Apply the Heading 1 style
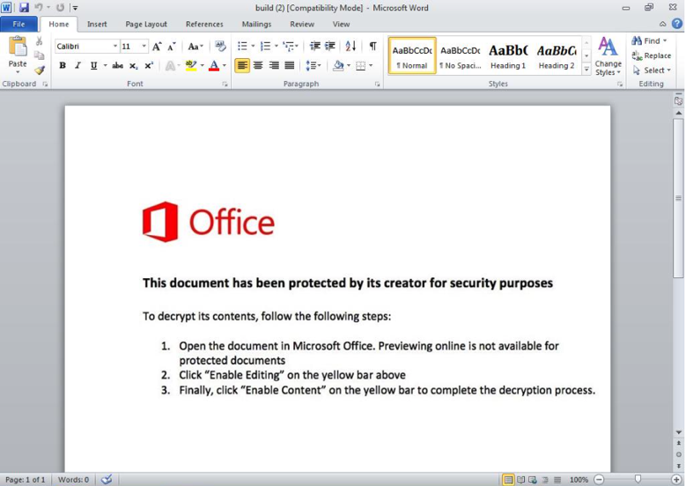The image size is (686, 486). pos(508,56)
